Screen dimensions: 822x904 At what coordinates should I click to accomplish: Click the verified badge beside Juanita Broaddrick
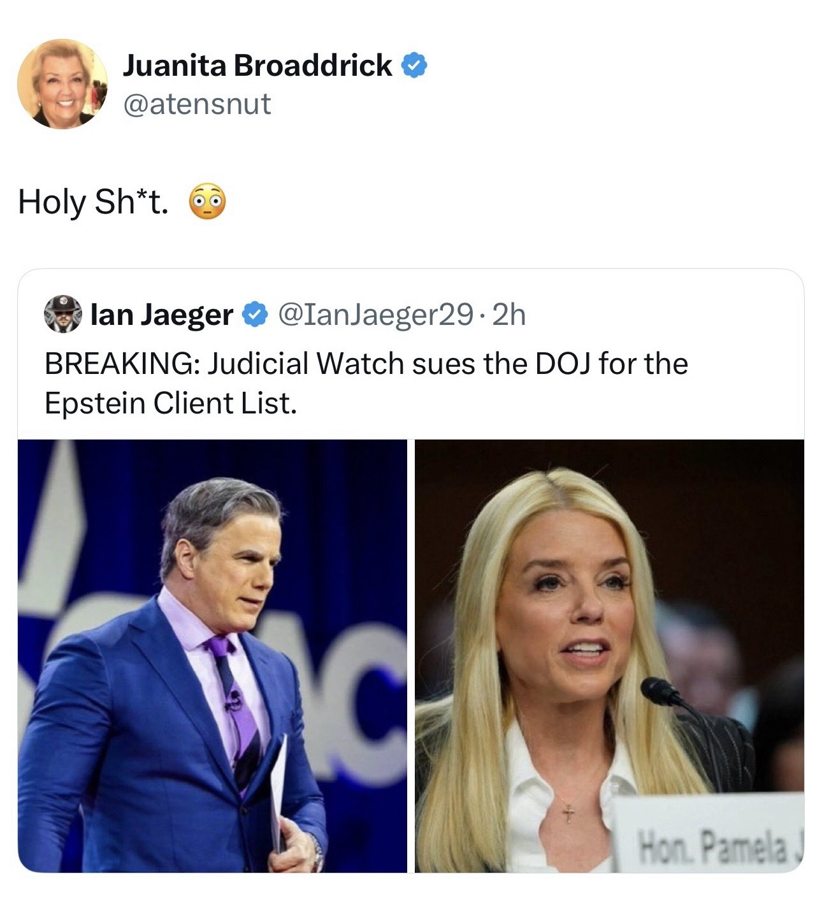coord(414,66)
